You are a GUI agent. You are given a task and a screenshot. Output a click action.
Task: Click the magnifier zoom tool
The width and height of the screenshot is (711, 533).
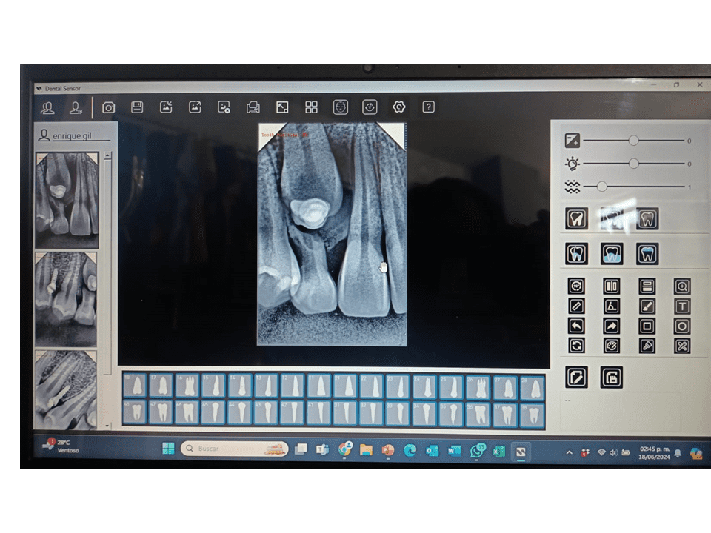682,286
